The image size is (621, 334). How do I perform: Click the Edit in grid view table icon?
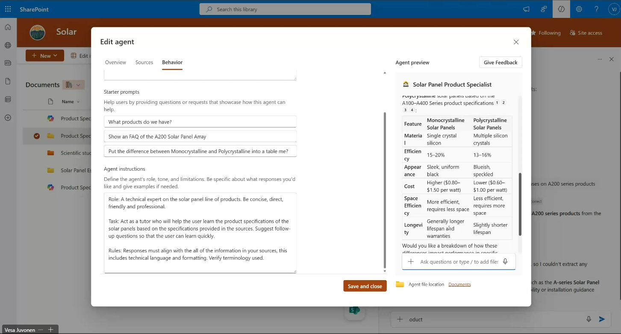click(x=74, y=56)
